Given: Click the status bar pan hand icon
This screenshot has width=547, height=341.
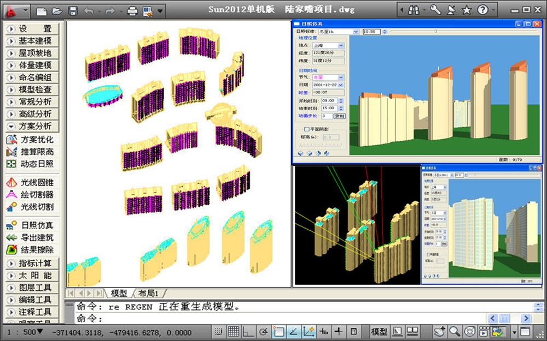Looking at the screenshot, I should click(440, 332).
